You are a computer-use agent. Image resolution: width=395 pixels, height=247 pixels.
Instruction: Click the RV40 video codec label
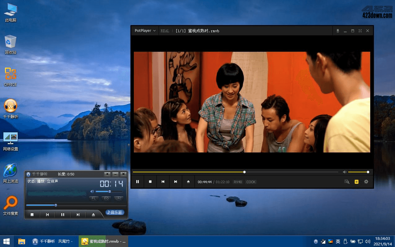pos(238,182)
